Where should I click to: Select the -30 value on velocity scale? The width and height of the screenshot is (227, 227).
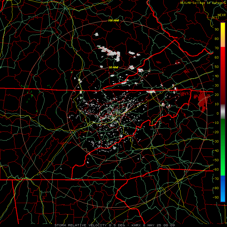(216, 141)
